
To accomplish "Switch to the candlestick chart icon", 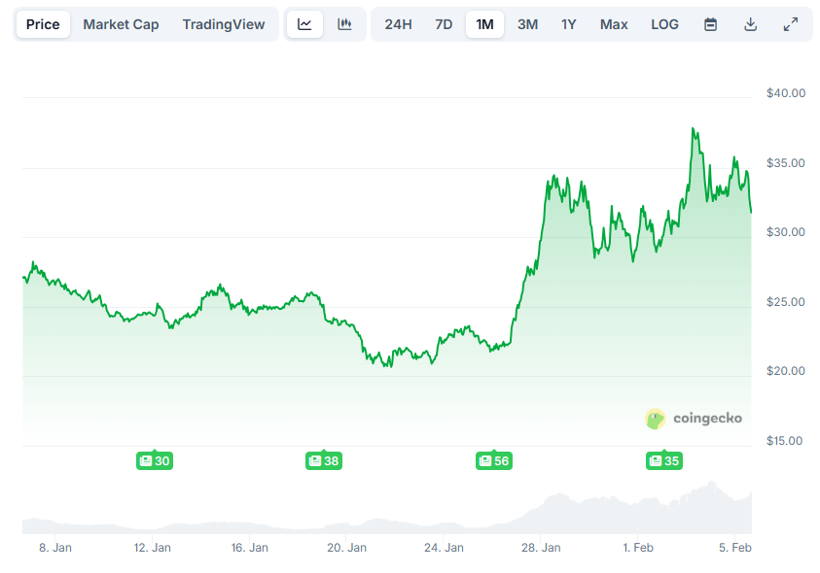I will (x=344, y=23).
